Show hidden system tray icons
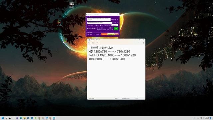213x120 pixels. tap(192, 118)
